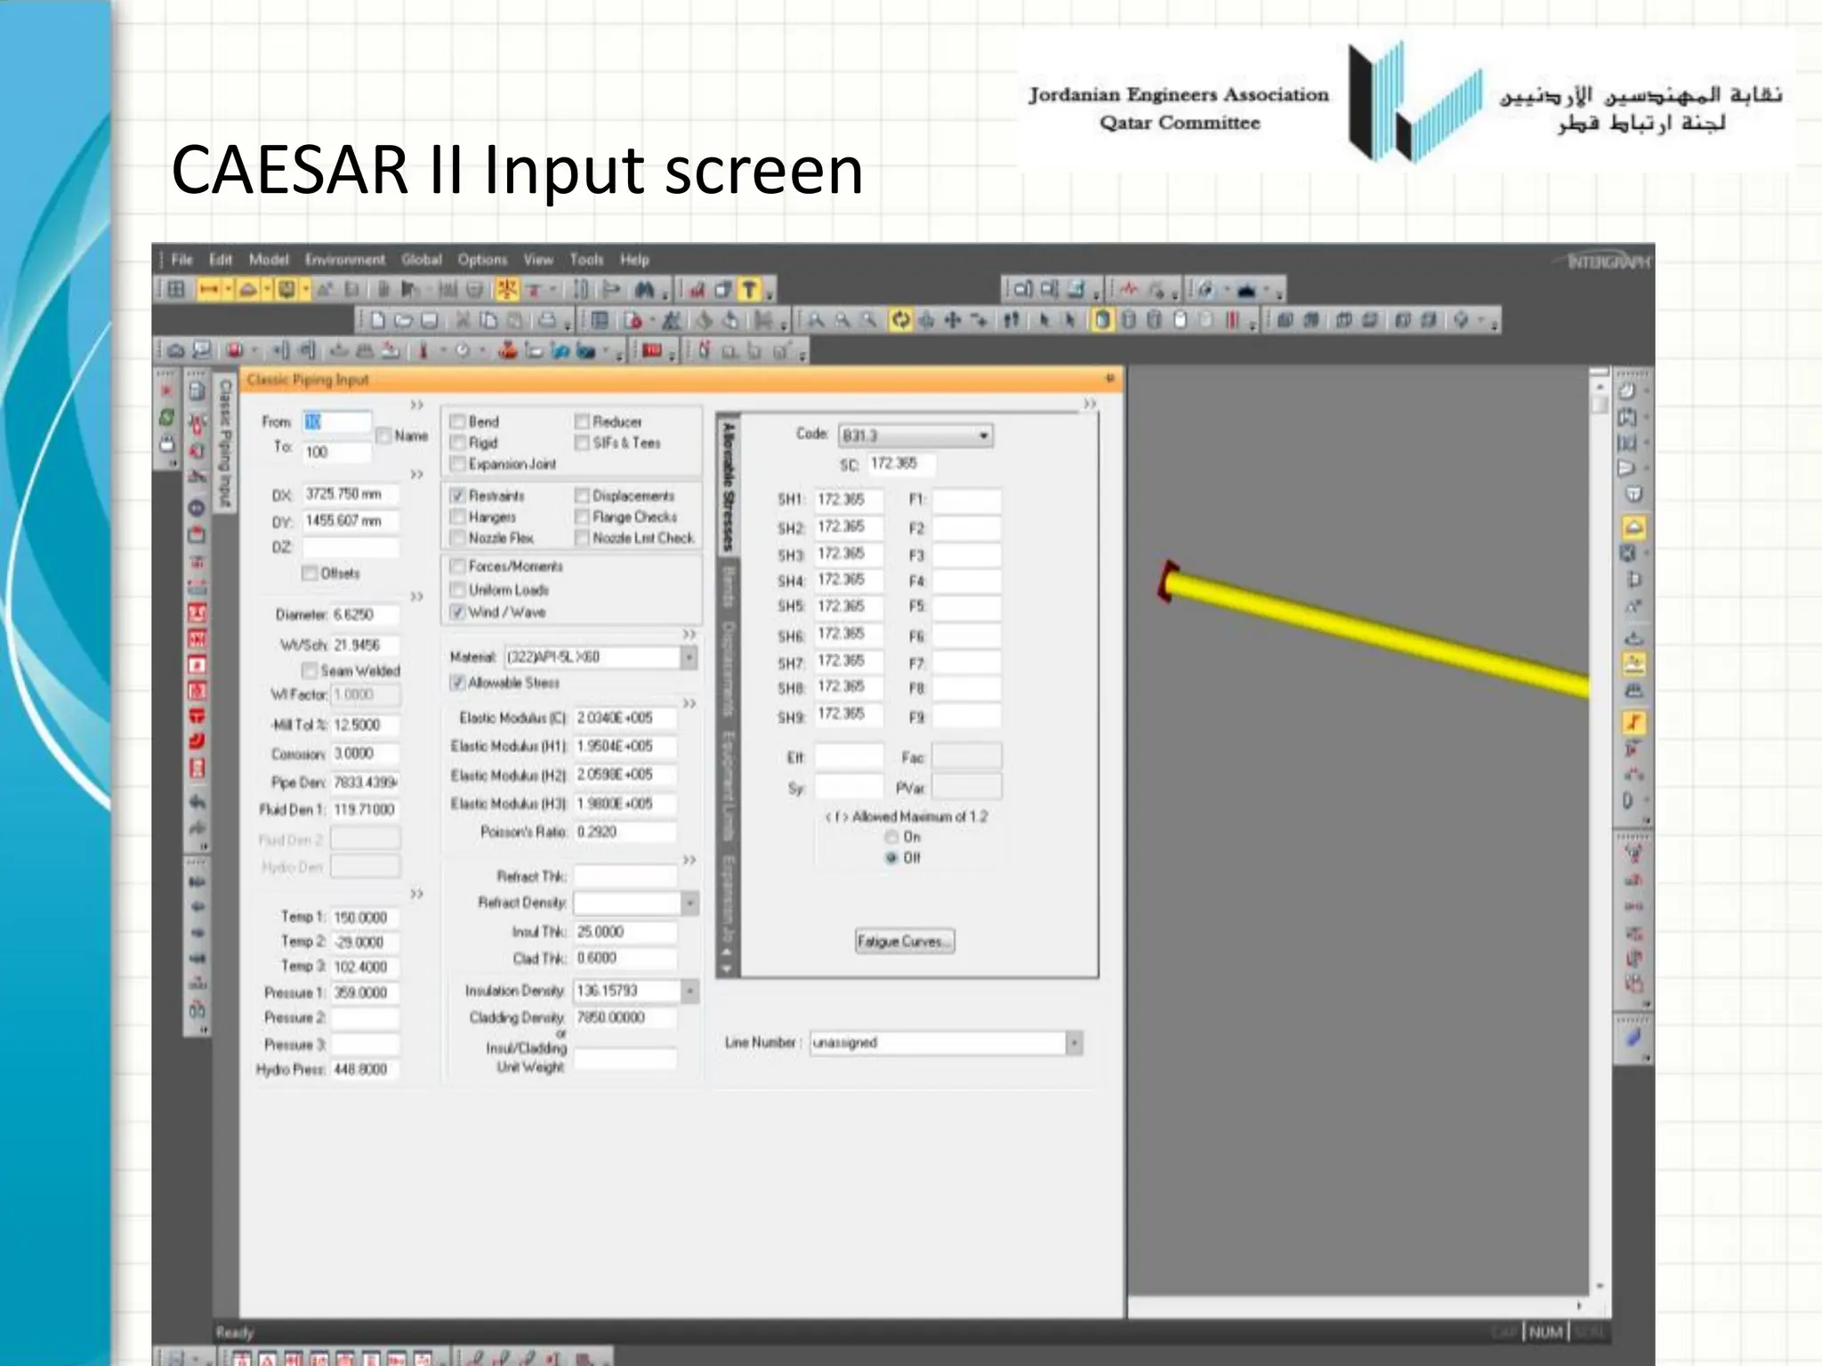Click the From node input field
Image resolution: width=1822 pixels, height=1366 pixels.
point(336,422)
